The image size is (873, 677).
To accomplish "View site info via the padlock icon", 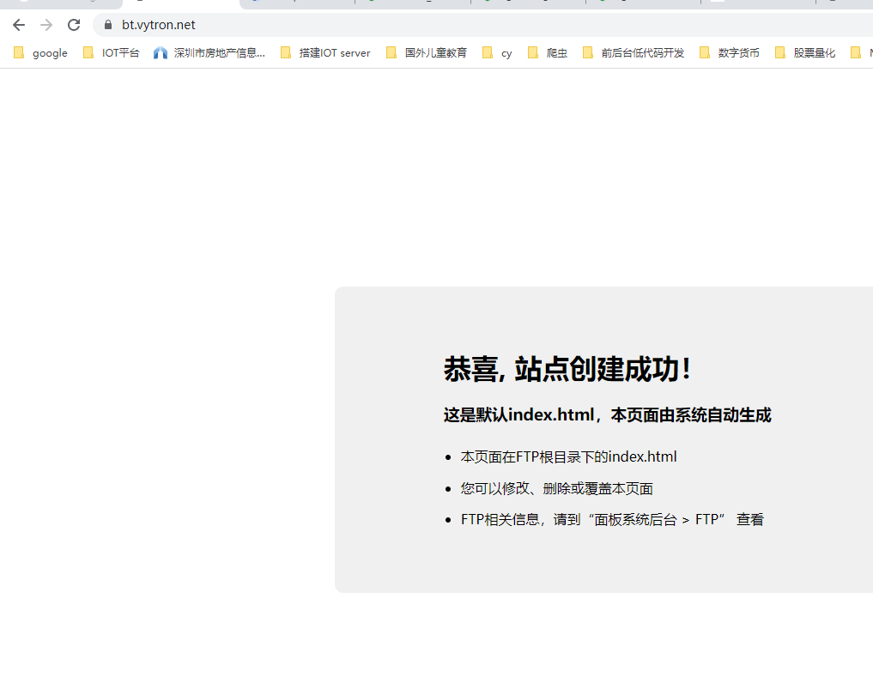I will click(x=107, y=25).
